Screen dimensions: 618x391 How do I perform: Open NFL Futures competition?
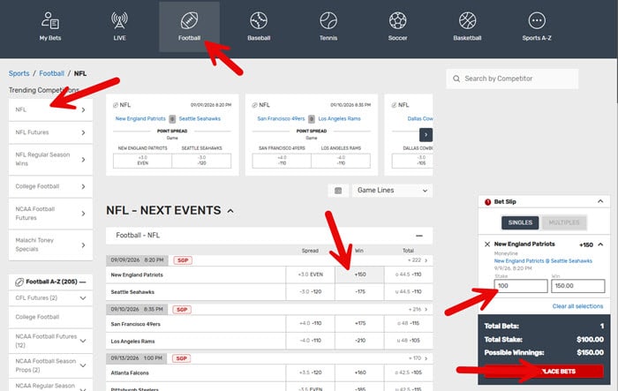(x=50, y=132)
